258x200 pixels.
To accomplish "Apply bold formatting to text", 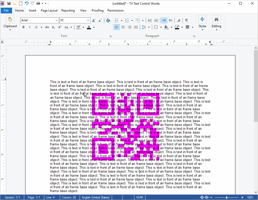I will pyautogui.click(x=23, y=27).
